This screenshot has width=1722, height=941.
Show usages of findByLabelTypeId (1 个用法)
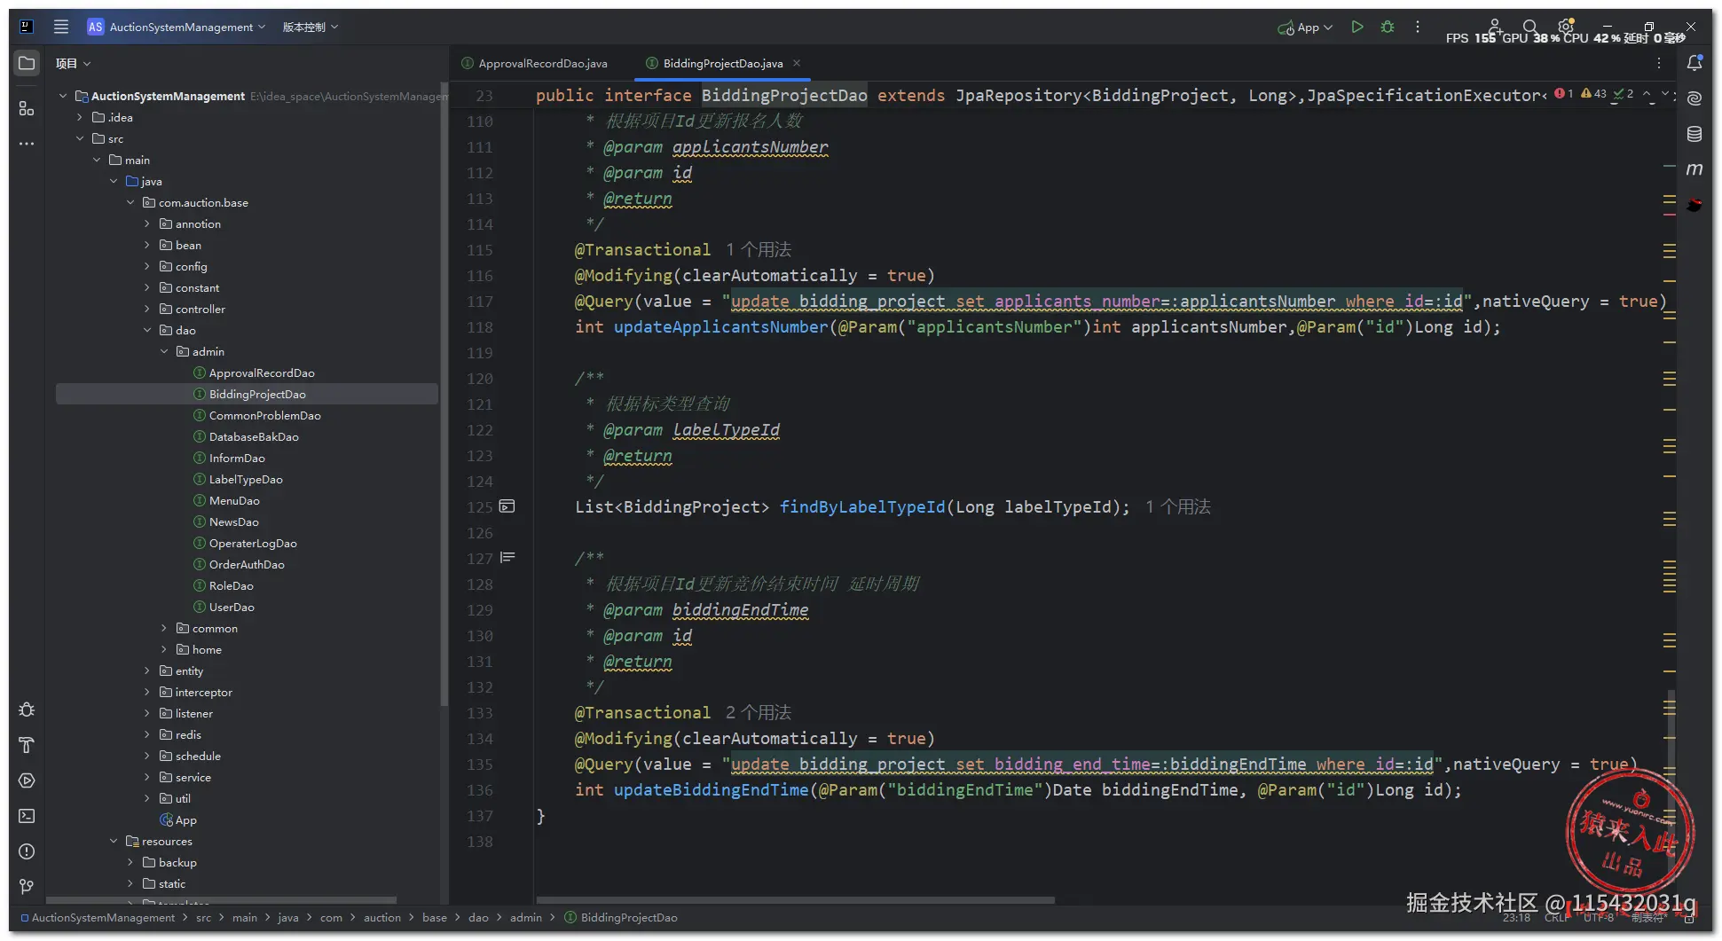[x=1178, y=507]
